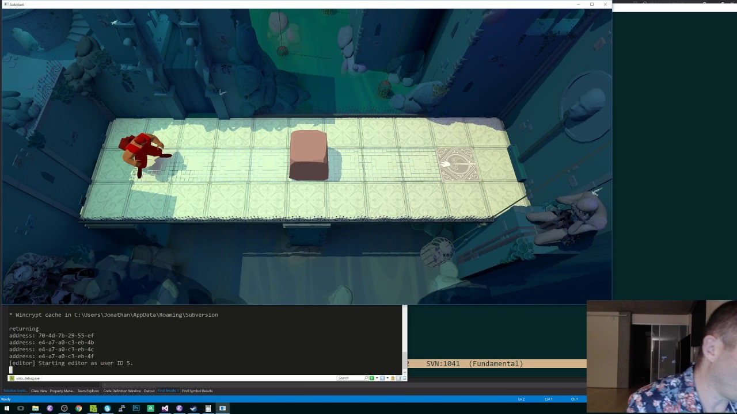This screenshot has height=414, width=737.
Task: Click the Sokoban window title bar text
Action: (17, 4)
